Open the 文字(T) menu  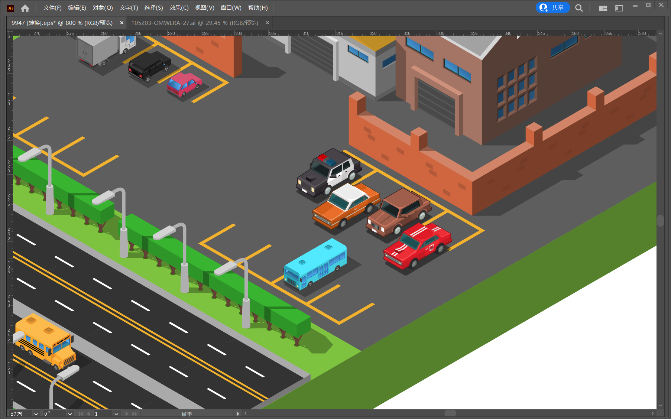pyautogui.click(x=129, y=8)
